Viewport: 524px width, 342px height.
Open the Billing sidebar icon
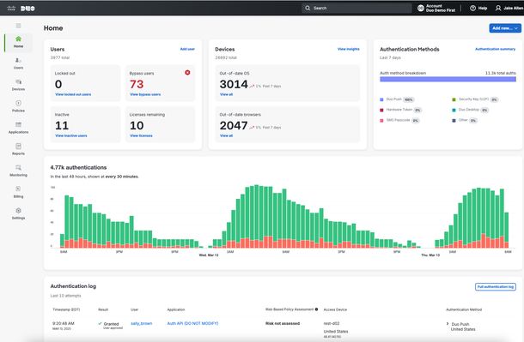18,189
